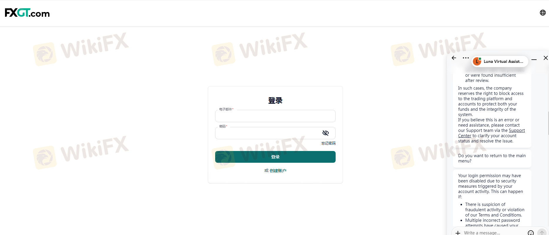549x235 pixels.
Task: Focus the 电子邮件 email field
Action: coord(275,116)
